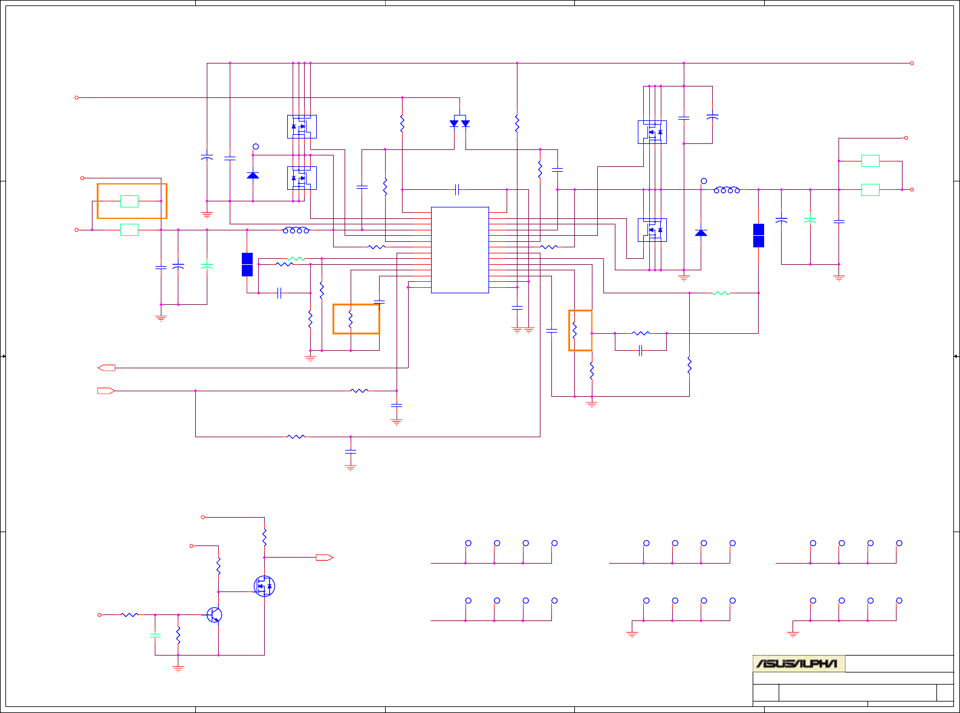Select the capacitor paralleled under the feedback resistor

click(641, 351)
